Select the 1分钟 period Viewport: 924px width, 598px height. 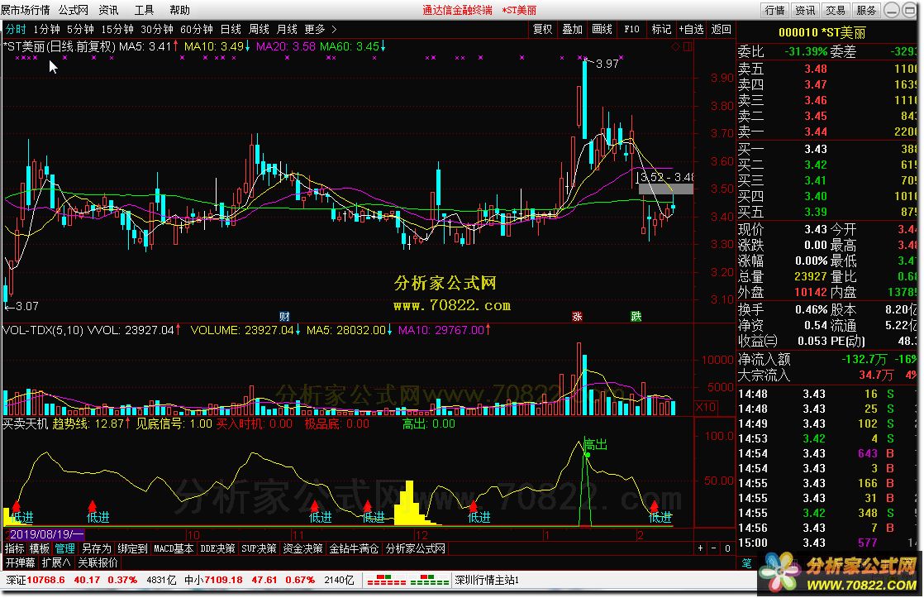pos(46,29)
